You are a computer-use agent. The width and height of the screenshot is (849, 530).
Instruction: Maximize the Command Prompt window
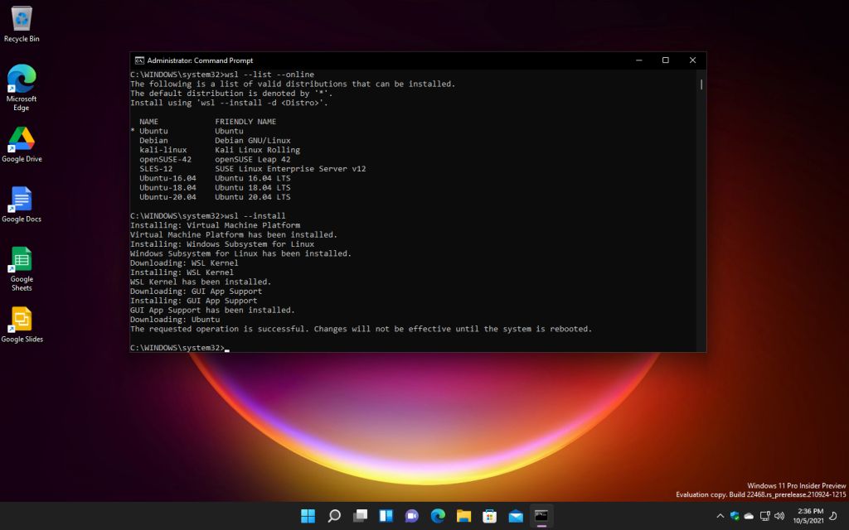665,60
